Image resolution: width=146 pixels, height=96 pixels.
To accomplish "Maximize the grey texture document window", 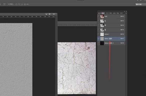I will [x=50, y=14].
